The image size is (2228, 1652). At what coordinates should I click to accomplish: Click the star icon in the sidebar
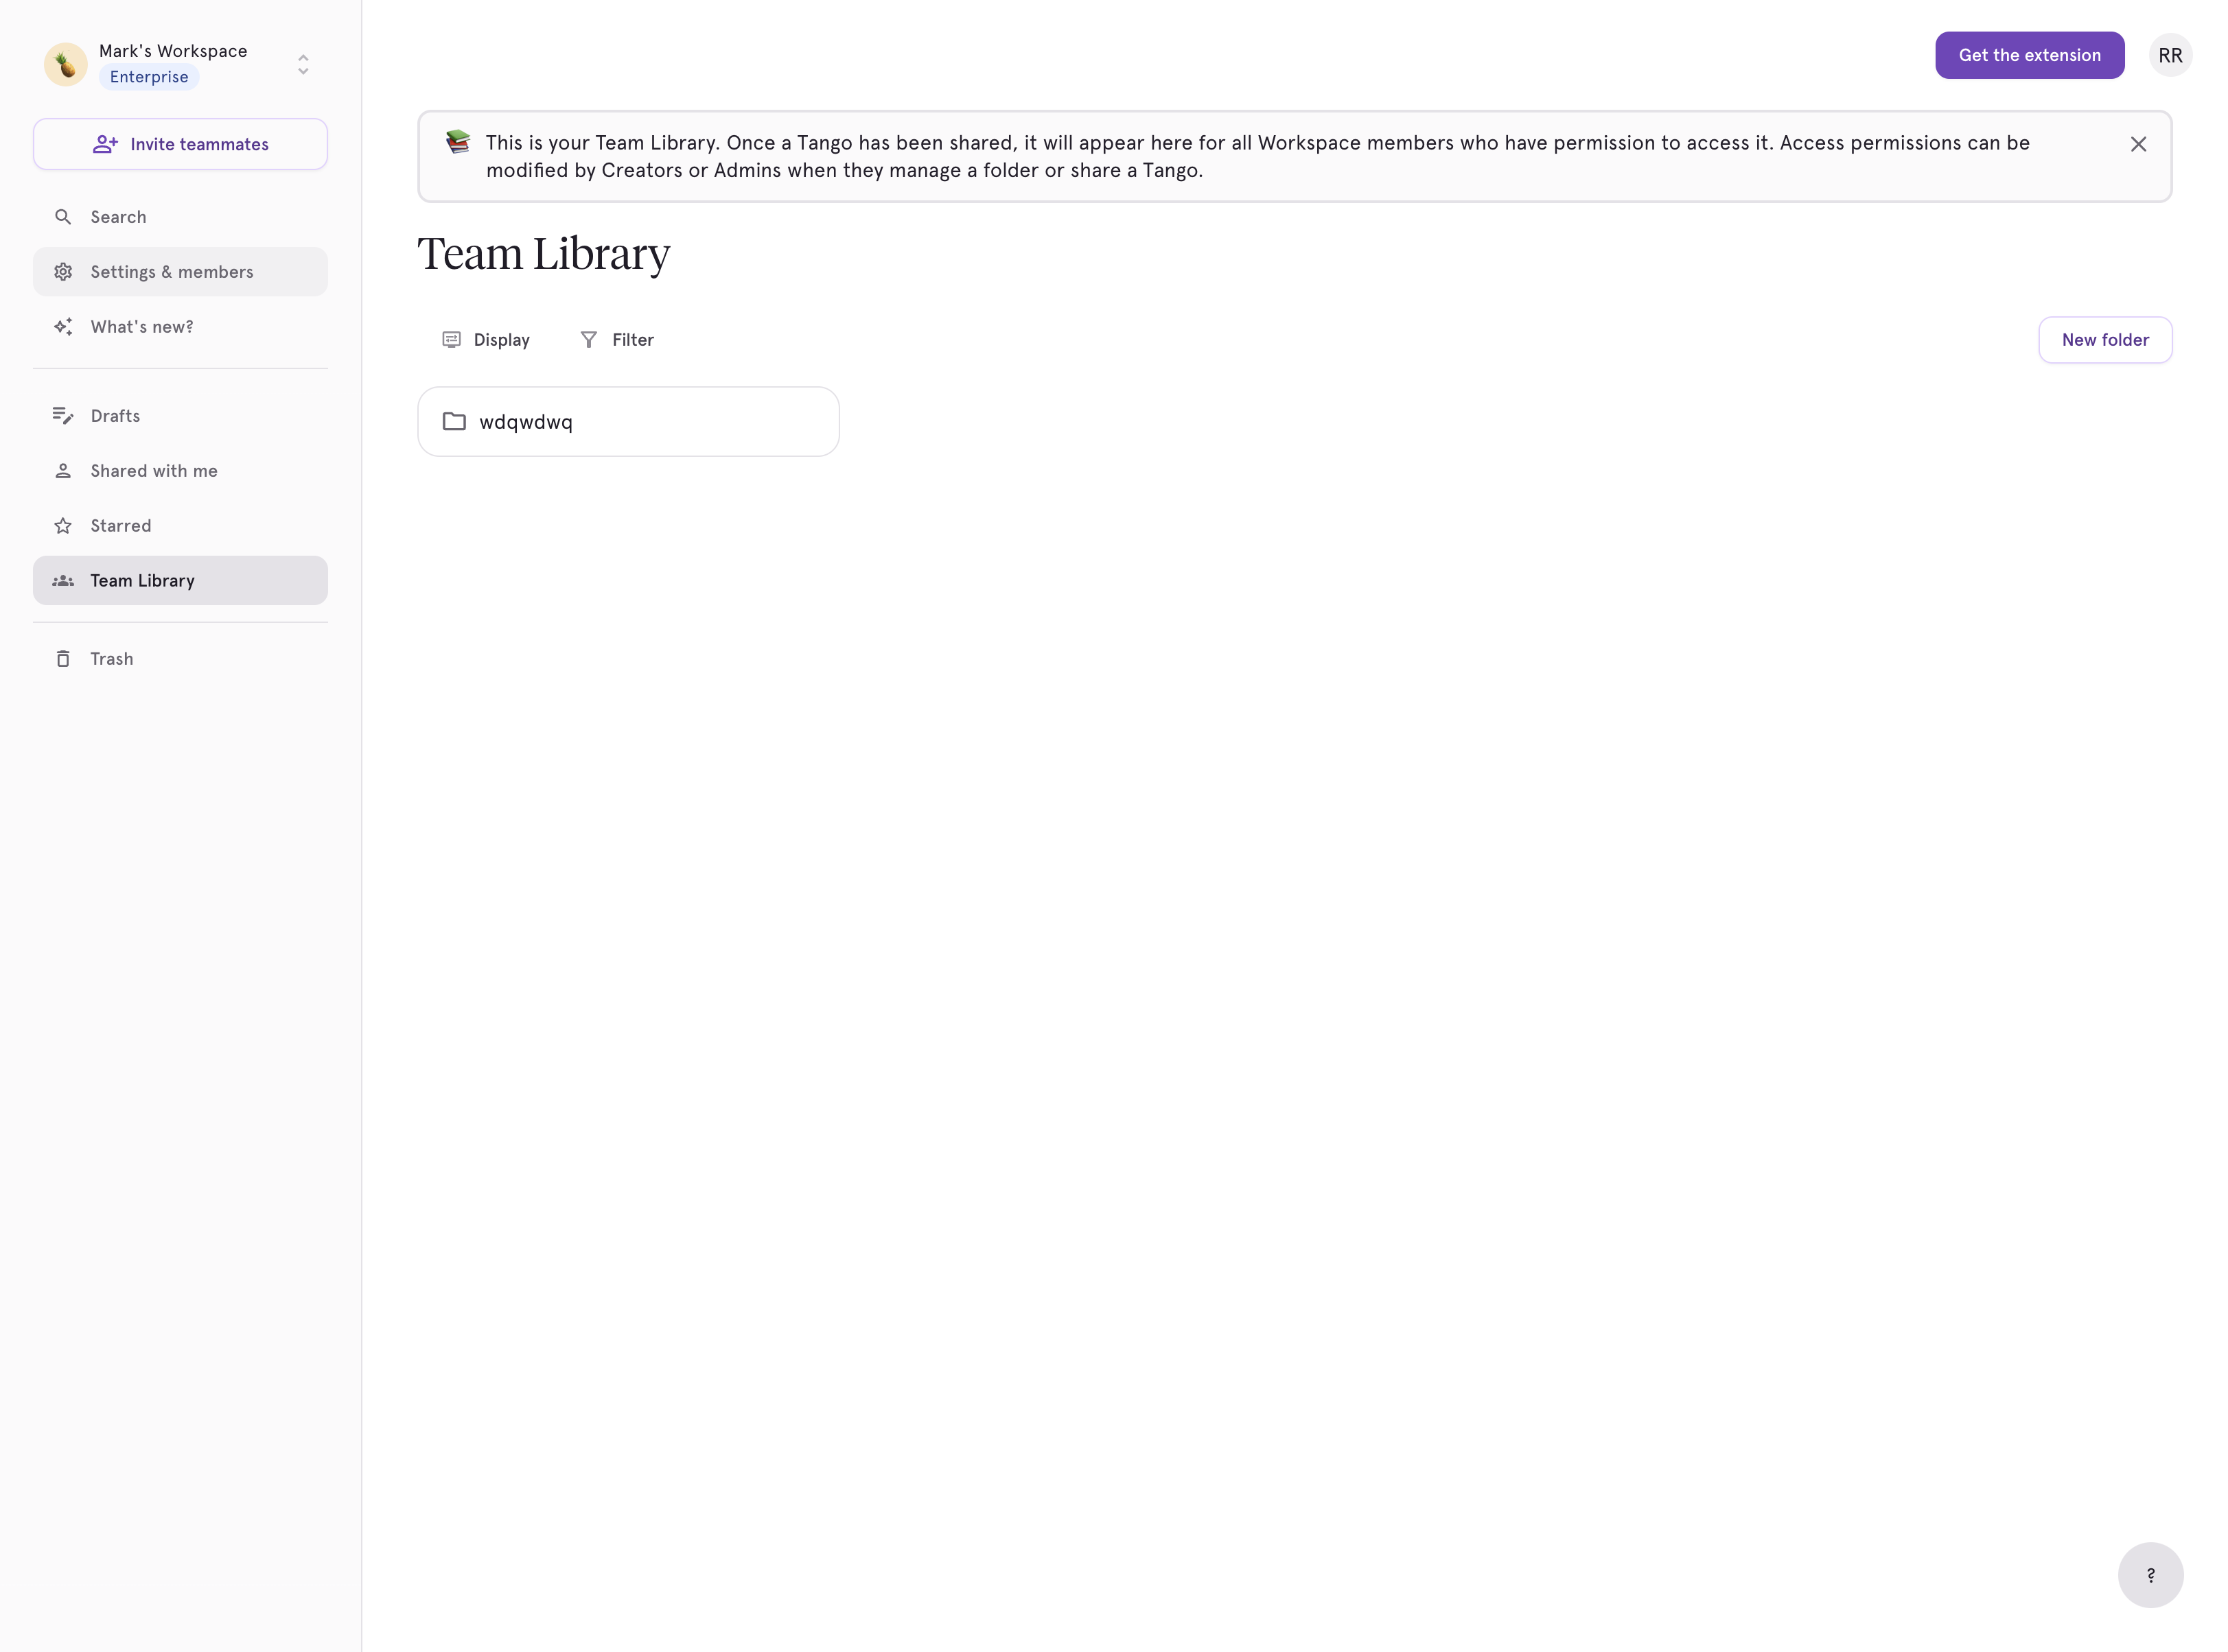point(63,526)
